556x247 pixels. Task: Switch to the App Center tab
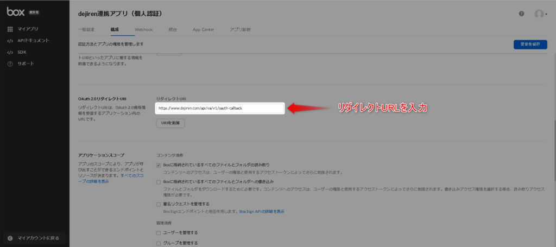203,30
